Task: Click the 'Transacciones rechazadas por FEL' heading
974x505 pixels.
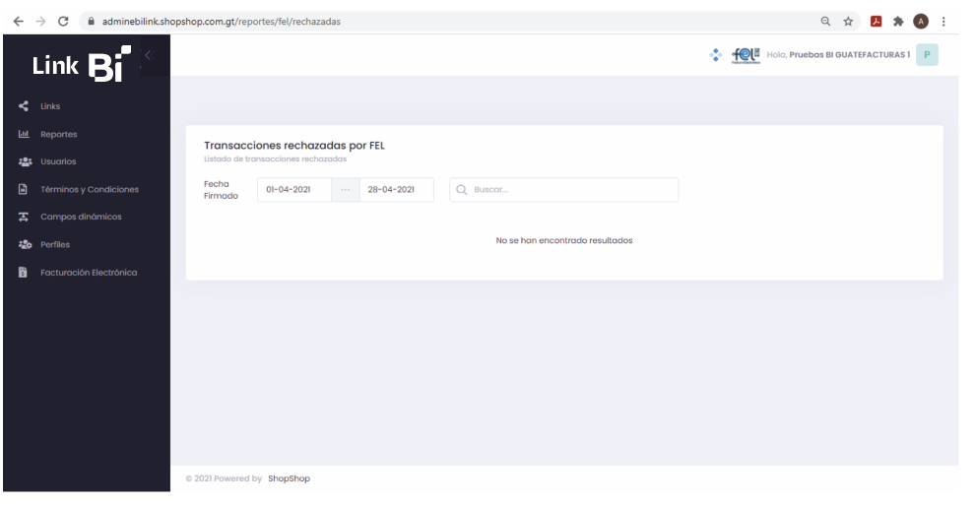Action: 294,146
